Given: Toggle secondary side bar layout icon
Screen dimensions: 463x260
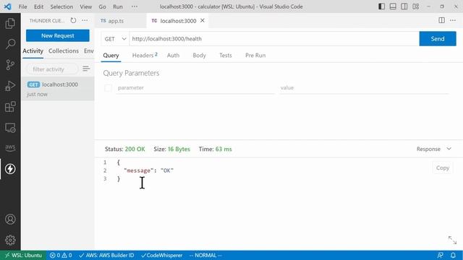Looking at the screenshot, I should 404,6.
